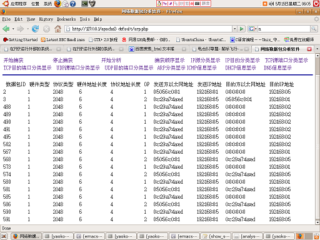Switch to the 百度搜索_html文本框 tab

(x=157, y=49)
